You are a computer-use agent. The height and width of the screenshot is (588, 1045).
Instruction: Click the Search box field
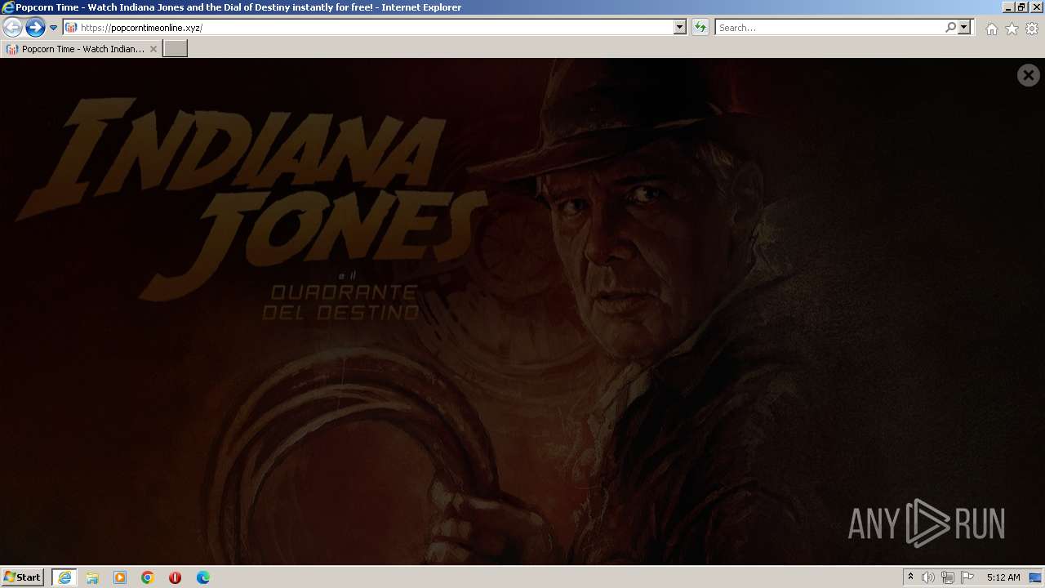tap(829, 28)
